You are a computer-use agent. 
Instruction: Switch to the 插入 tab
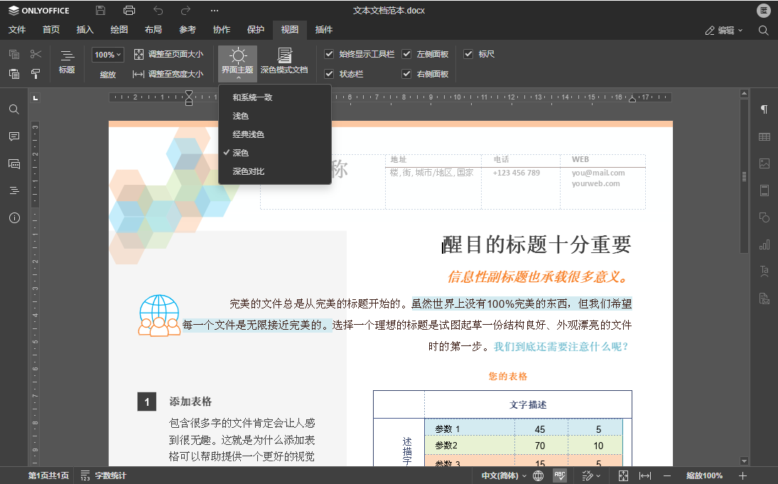[85, 30]
